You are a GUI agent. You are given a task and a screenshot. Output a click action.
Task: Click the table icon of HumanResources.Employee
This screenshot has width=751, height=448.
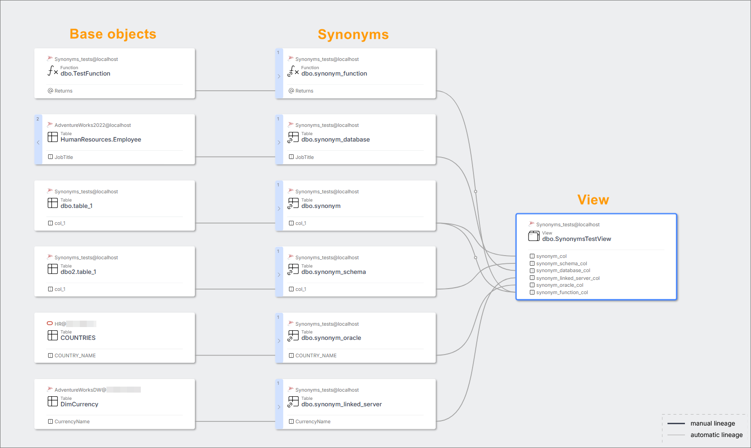pos(53,137)
